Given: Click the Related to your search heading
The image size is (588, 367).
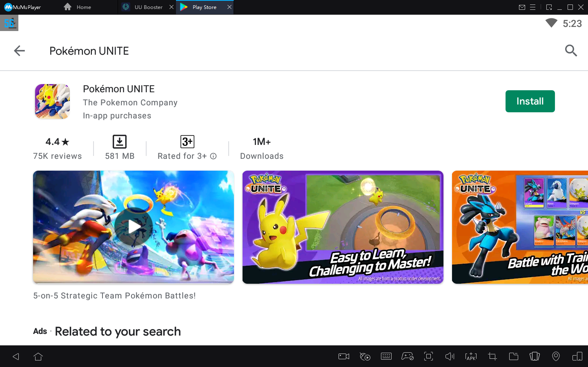Looking at the screenshot, I should tap(118, 331).
